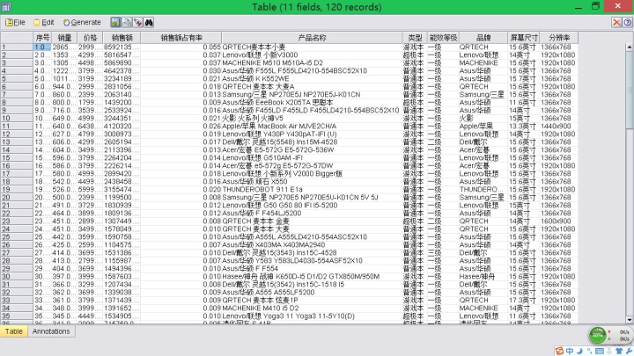Image resolution: width=634 pixels, height=356 pixels.
Task: Click the vertical scrollbar up arrow
Action: tap(630, 47)
